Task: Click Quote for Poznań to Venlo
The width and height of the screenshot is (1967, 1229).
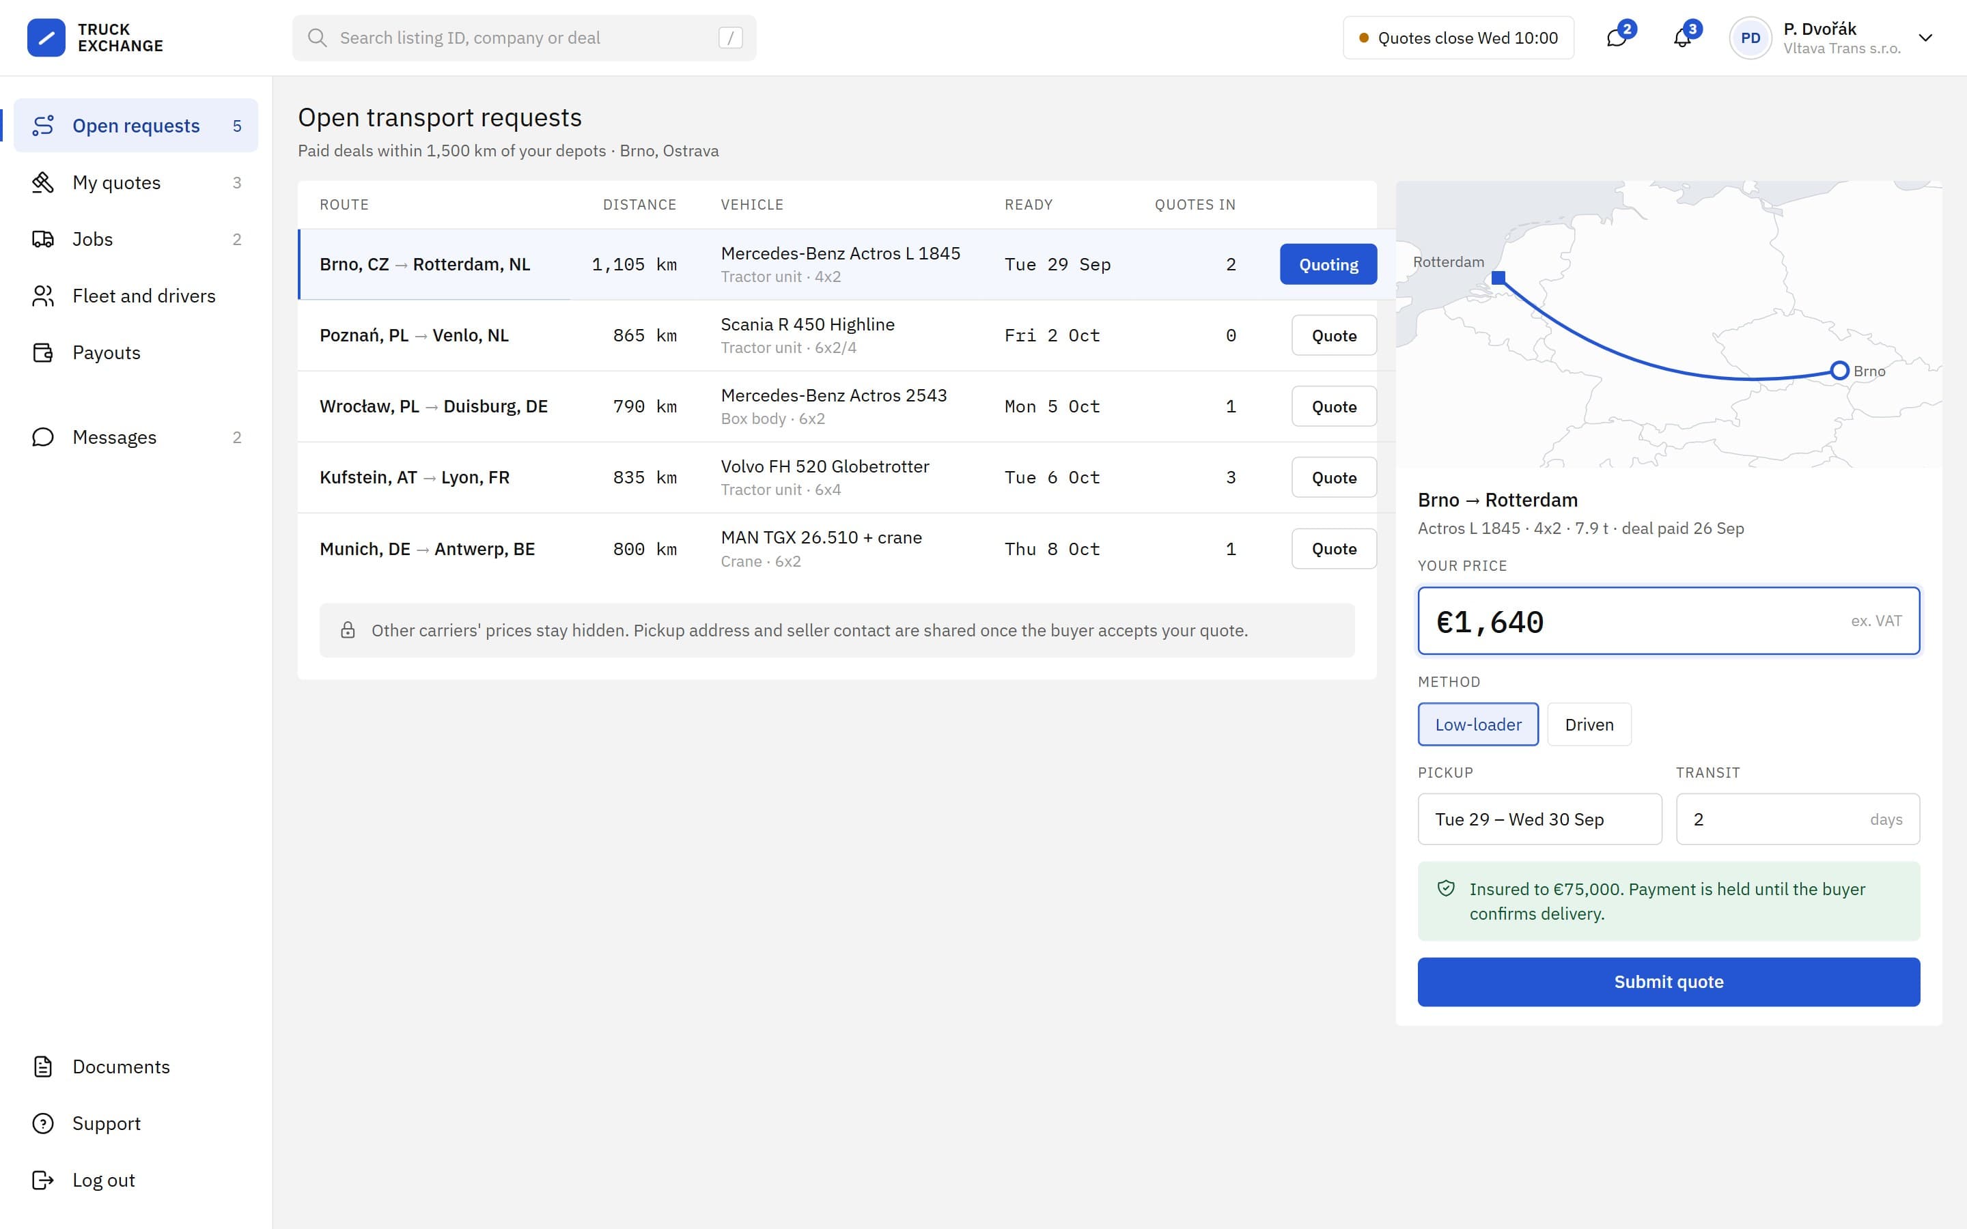Action: (x=1334, y=336)
